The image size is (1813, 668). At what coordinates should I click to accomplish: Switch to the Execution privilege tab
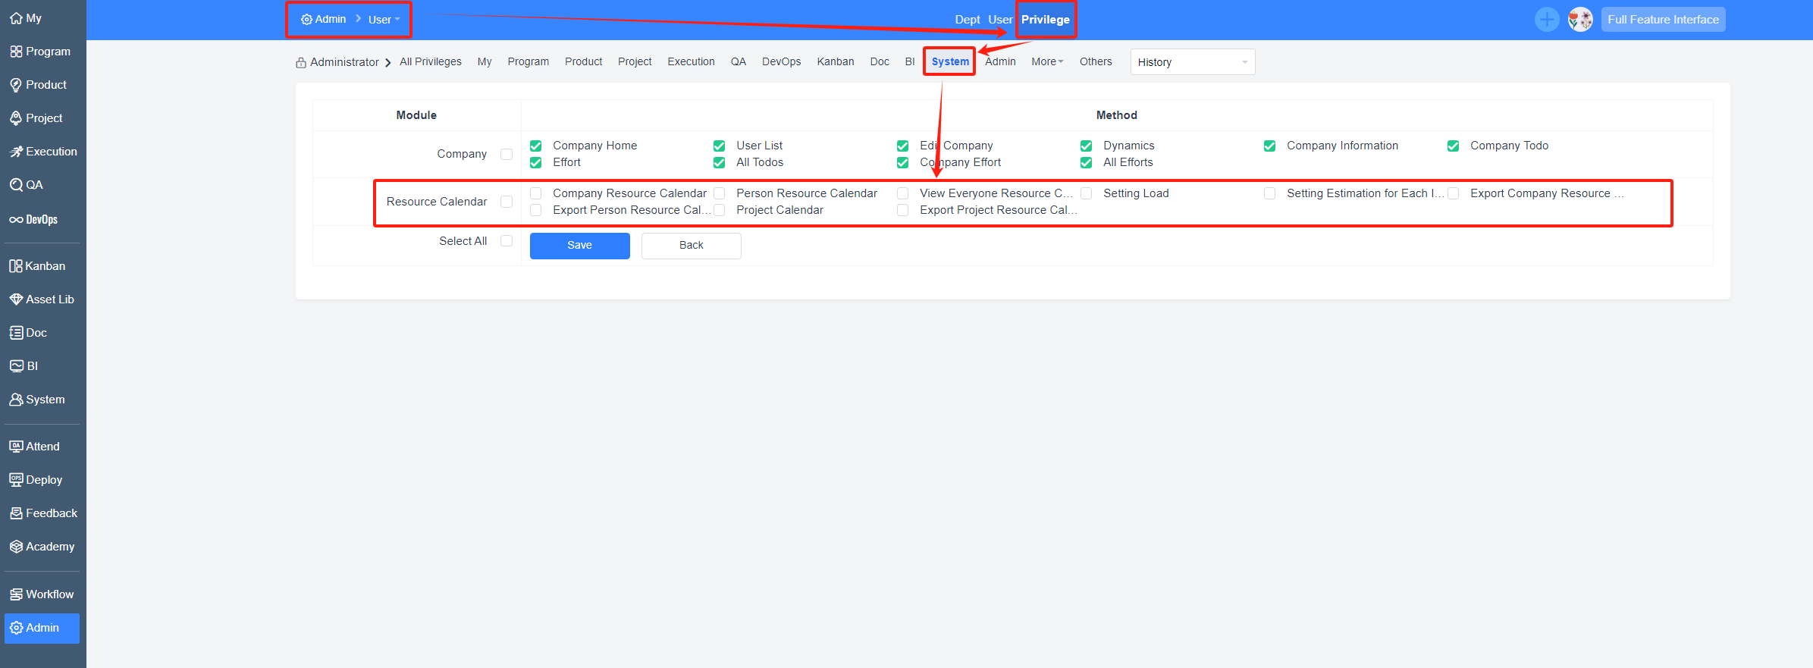[x=691, y=62]
